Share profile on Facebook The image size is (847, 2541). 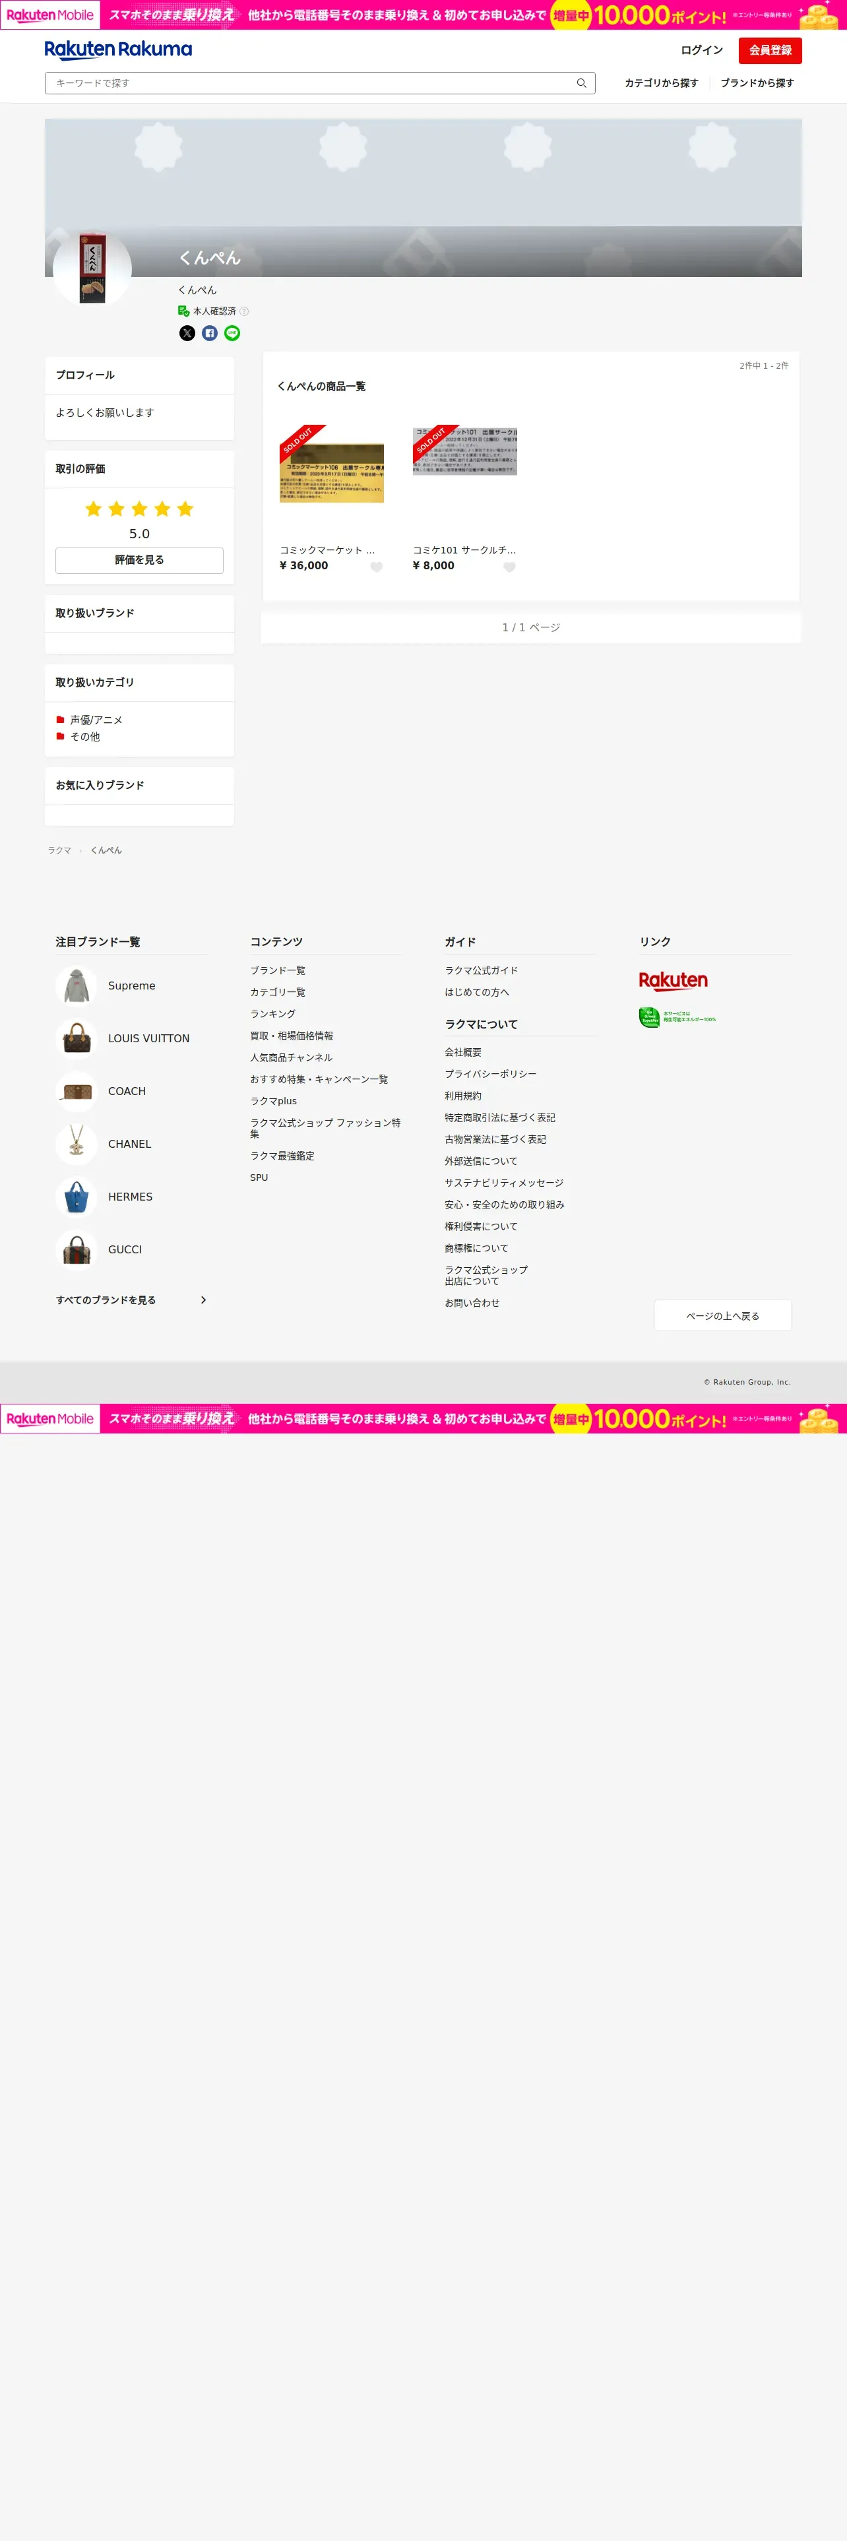pos(210,333)
